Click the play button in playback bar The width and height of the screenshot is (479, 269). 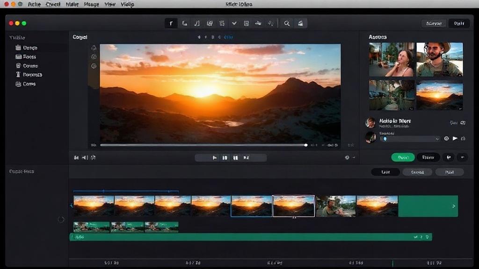[214, 158]
